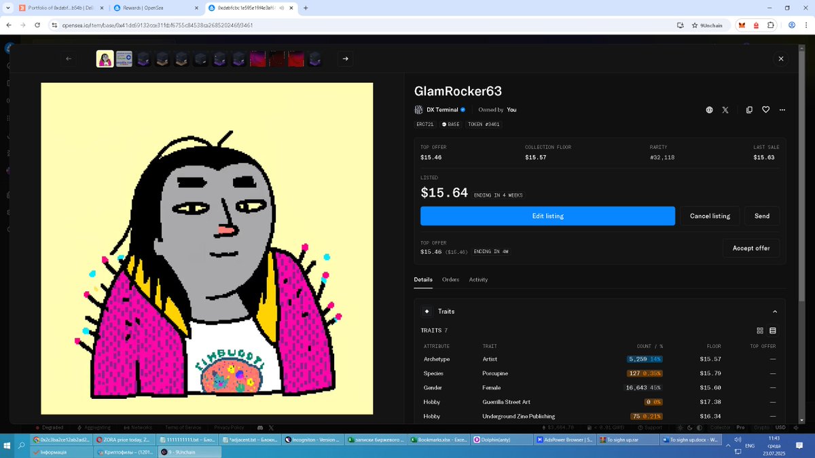Screen dimensions: 815x458
Task: Click the Send button
Action: tap(762, 216)
